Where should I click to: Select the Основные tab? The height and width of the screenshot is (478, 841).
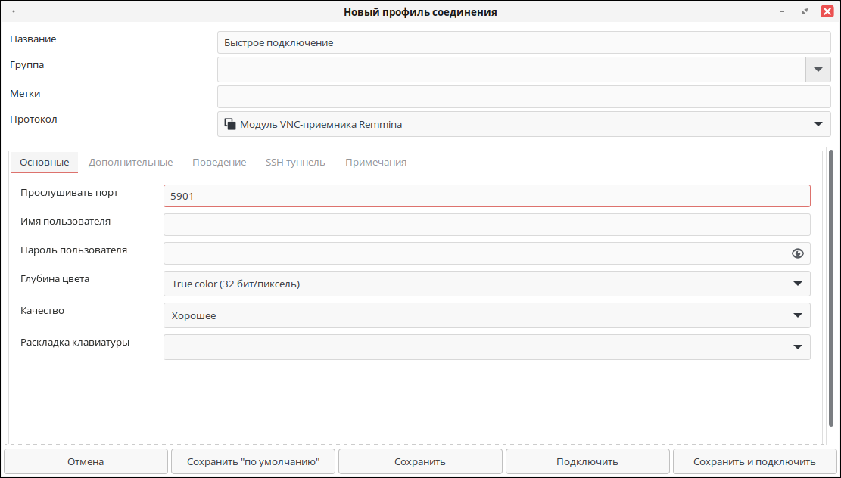click(x=45, y=162)
